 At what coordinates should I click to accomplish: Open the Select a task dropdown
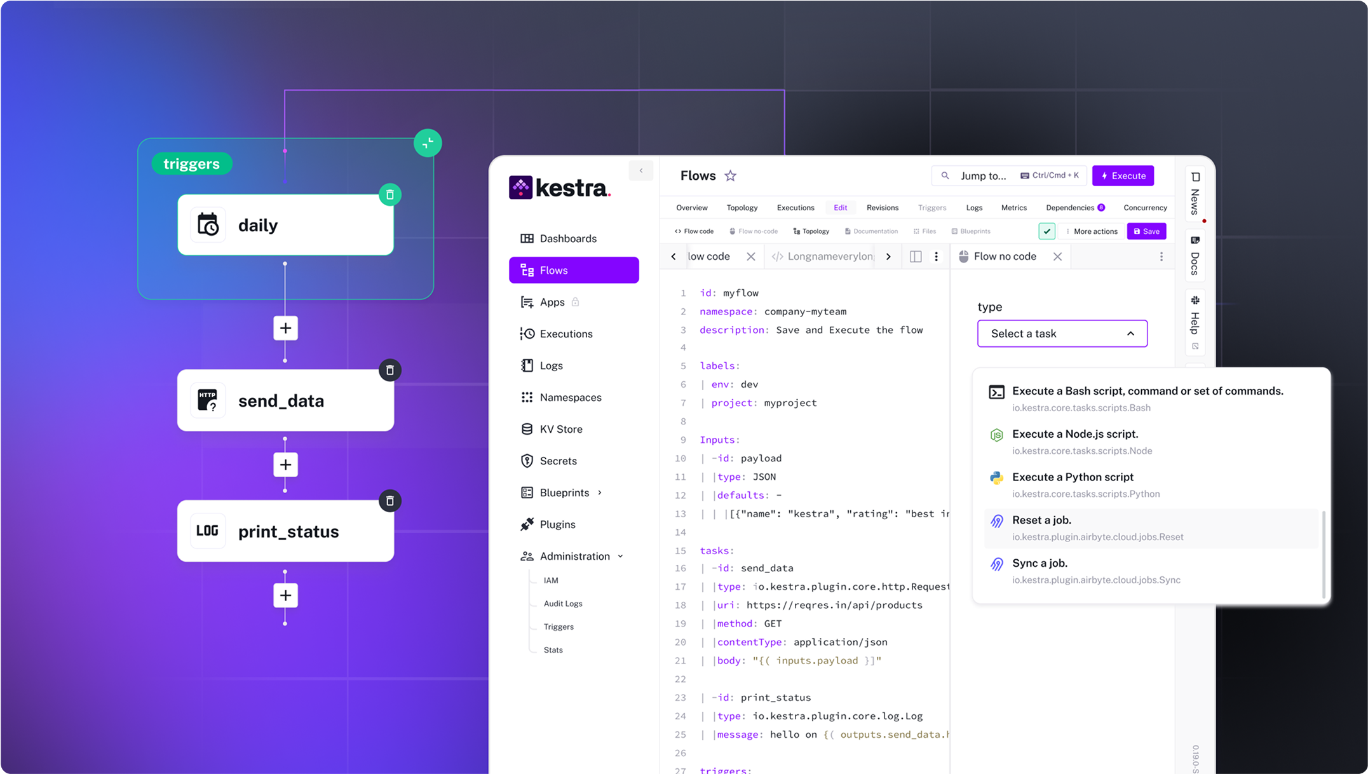[1062, 333]
